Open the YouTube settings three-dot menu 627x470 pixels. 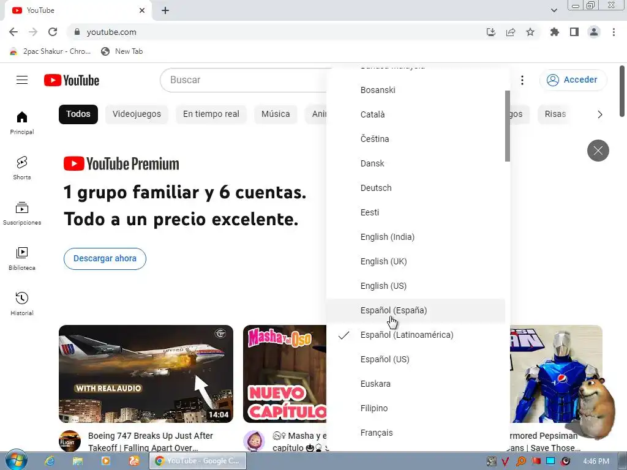click(x=522, y=80)
